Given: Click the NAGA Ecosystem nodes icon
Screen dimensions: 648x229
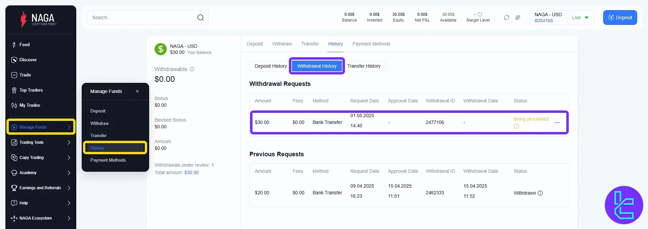Looking at the screenshot, I should pyautogui.click(x=14, y=218).
